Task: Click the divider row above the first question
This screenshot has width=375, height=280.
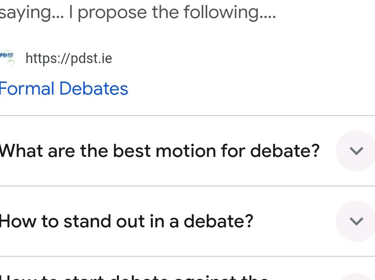Action: point(187,114)
